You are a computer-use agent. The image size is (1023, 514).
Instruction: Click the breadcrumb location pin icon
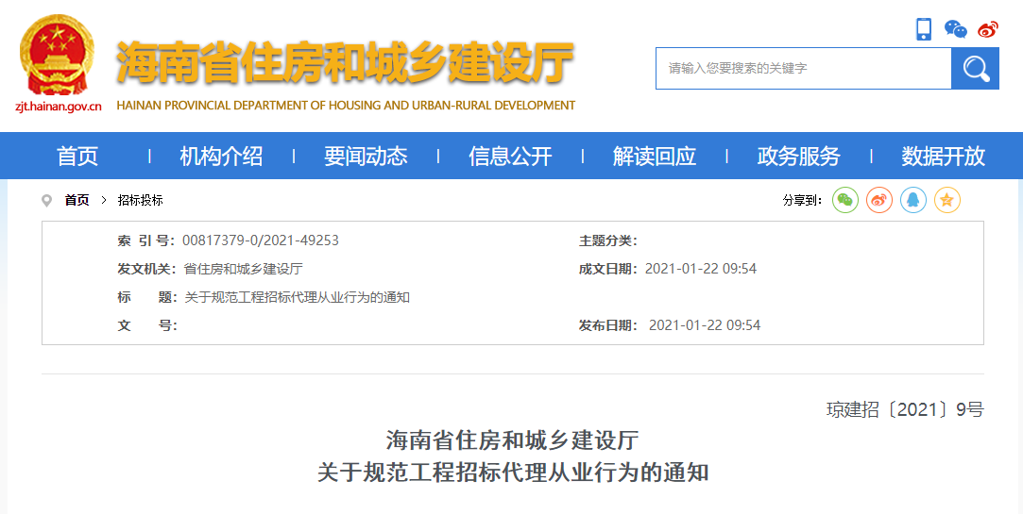[x=46, y=201]
